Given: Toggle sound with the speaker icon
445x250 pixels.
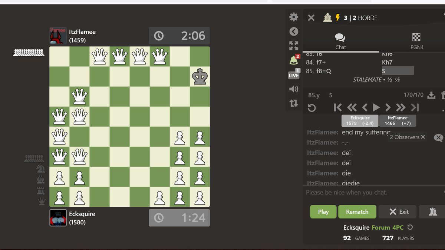Looking at the screenshot, I should 294,89.
